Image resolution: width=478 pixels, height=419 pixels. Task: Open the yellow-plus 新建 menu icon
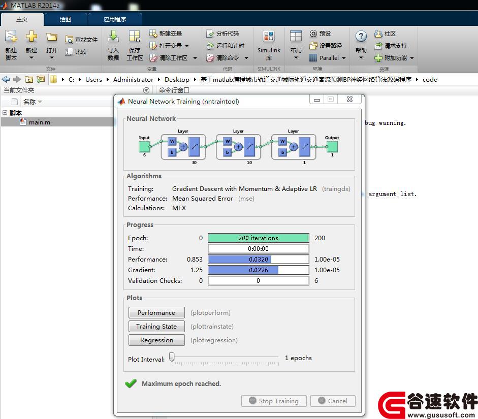tap(31, 37)
